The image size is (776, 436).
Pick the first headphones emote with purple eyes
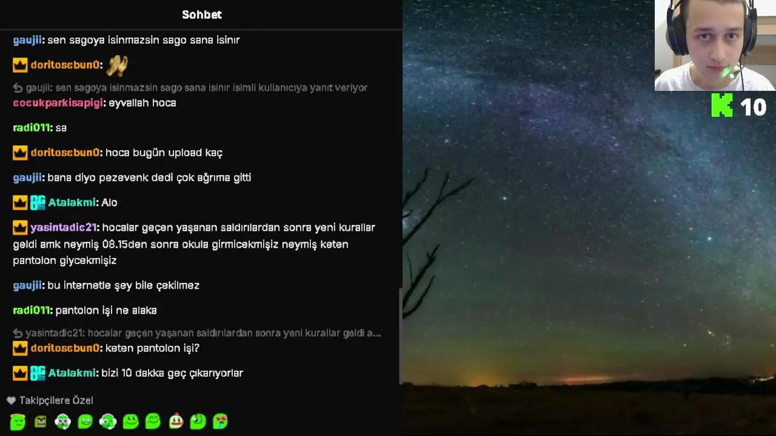63,421
